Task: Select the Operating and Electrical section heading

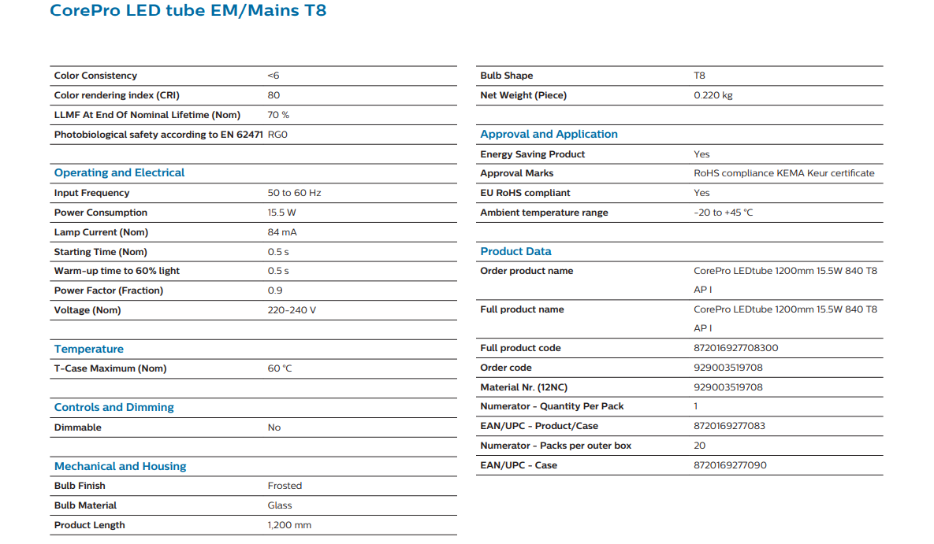Action: (119, 173)
